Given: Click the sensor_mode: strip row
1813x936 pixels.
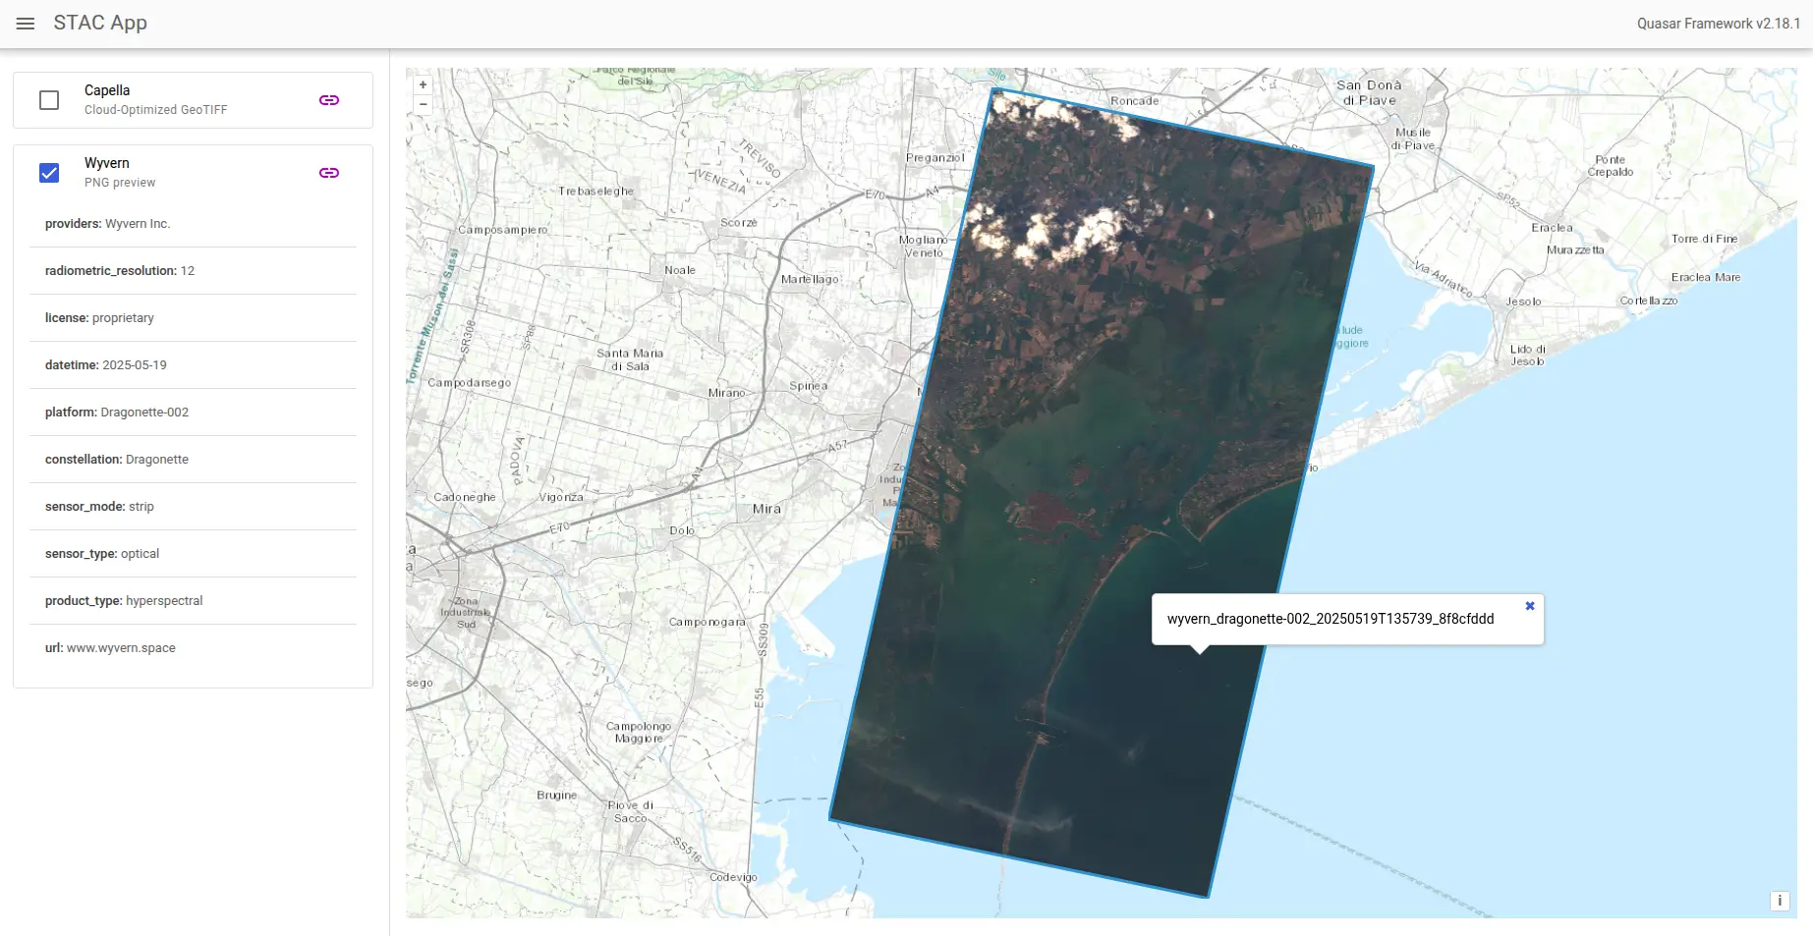Looking at the screenshot, I should tap(193, 507).
